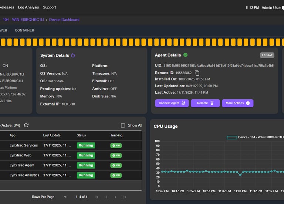Screen dimensions: 284x204
Task: Go to the previous page of apps
Action: coord(106,197)
